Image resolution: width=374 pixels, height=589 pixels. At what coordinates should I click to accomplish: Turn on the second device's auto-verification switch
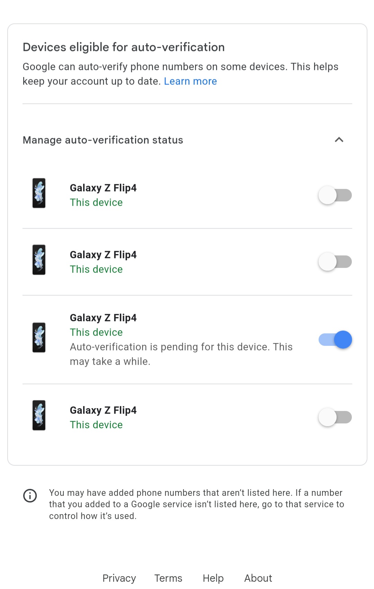coord(335,262)
